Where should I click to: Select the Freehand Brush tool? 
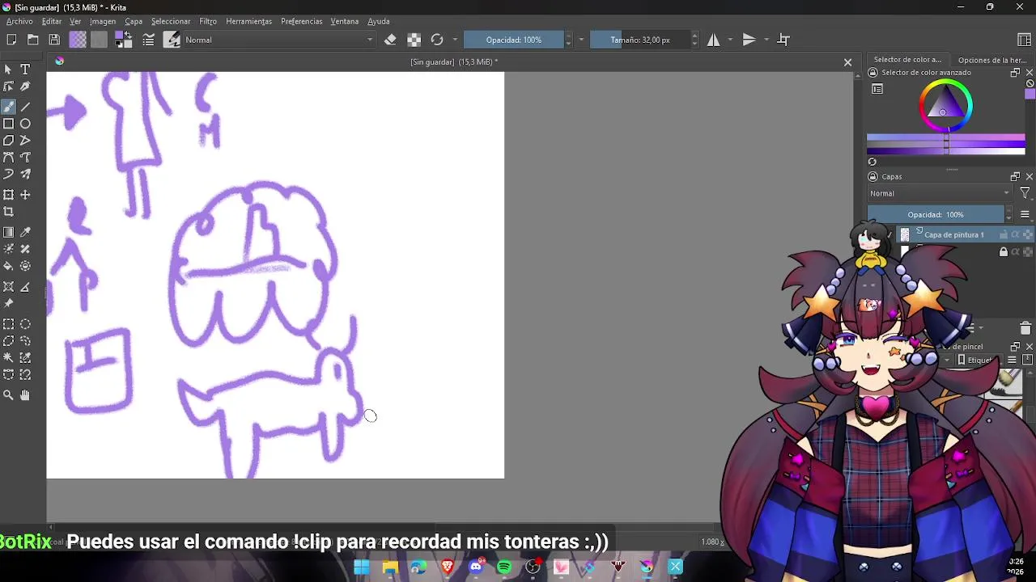(x=8, y=107)
